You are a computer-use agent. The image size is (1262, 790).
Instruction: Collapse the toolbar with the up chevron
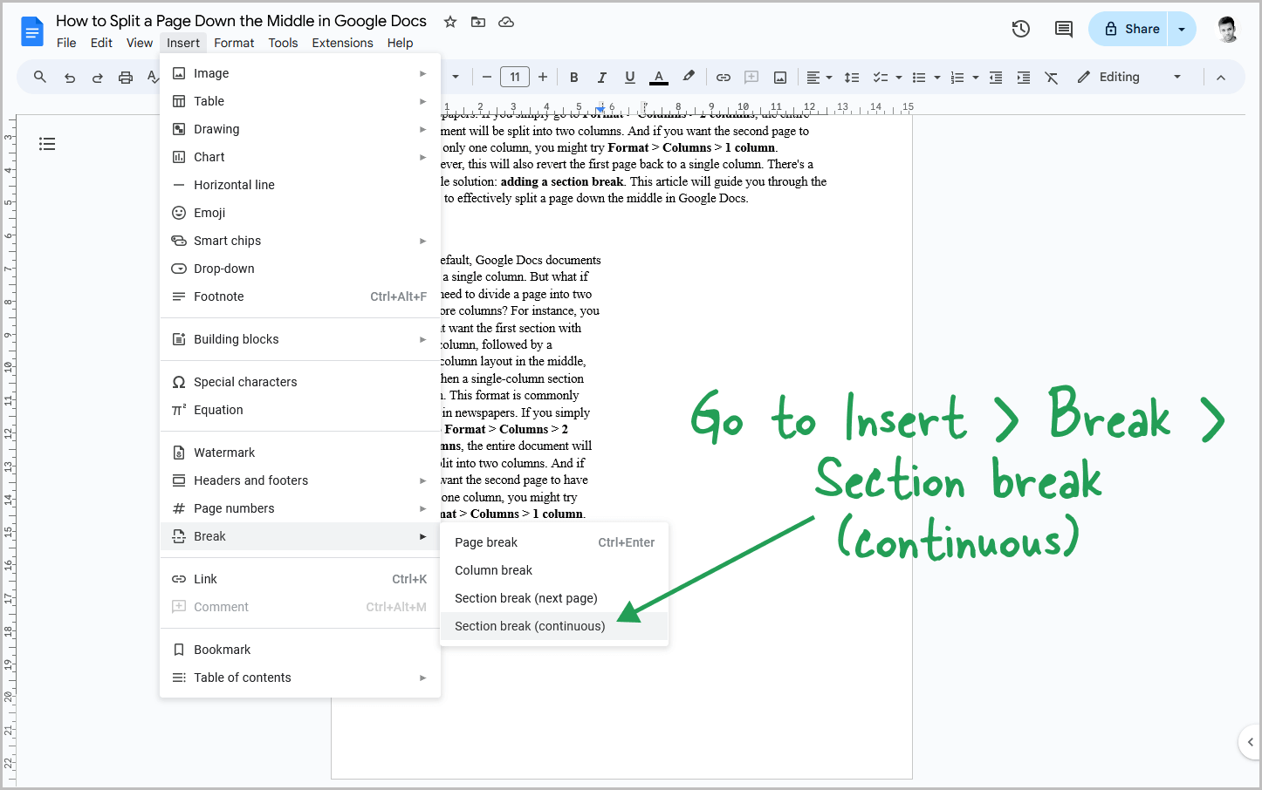click(x=1221, y=78)
